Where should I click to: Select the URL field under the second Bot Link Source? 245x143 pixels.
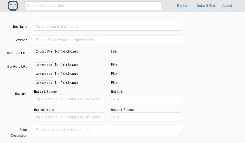[146, 117]
